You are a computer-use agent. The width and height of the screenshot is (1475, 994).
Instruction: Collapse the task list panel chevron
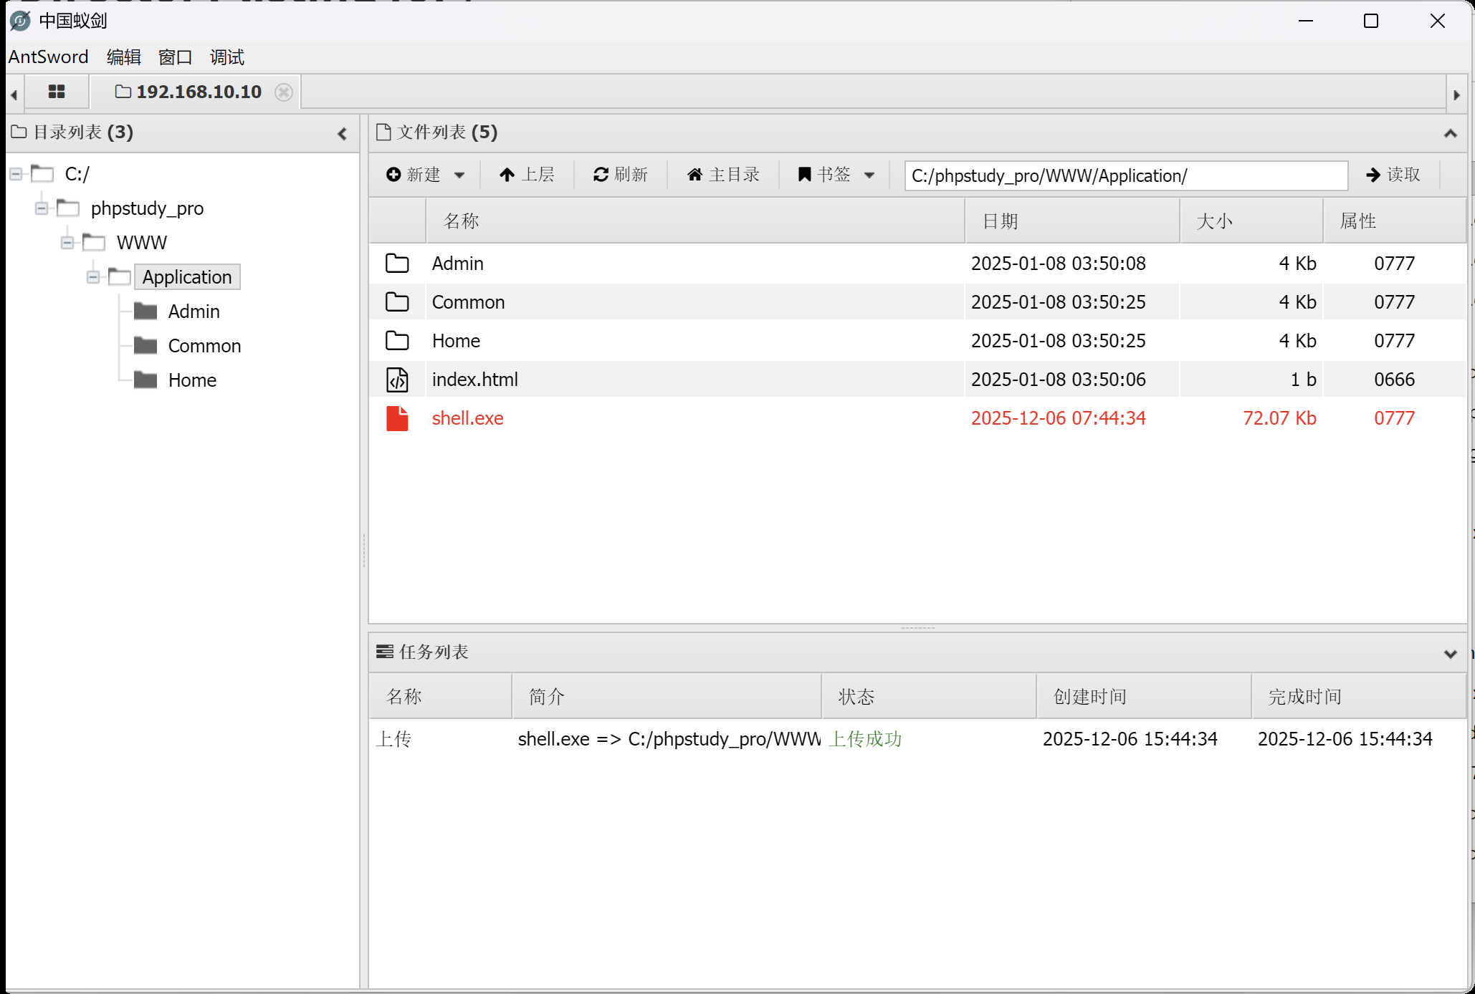[1450, 653]
